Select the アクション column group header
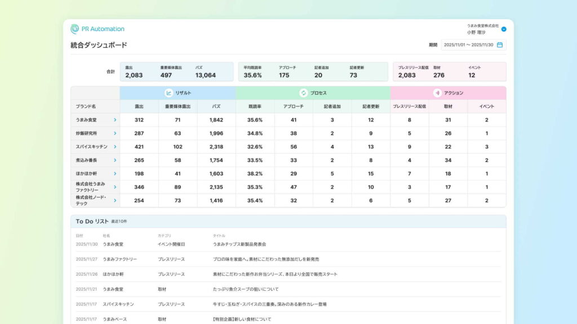The image size is (577, 324). (x=448, y=93)
